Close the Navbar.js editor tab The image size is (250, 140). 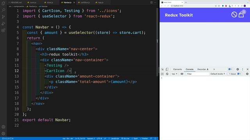click(x=74, y=3)
